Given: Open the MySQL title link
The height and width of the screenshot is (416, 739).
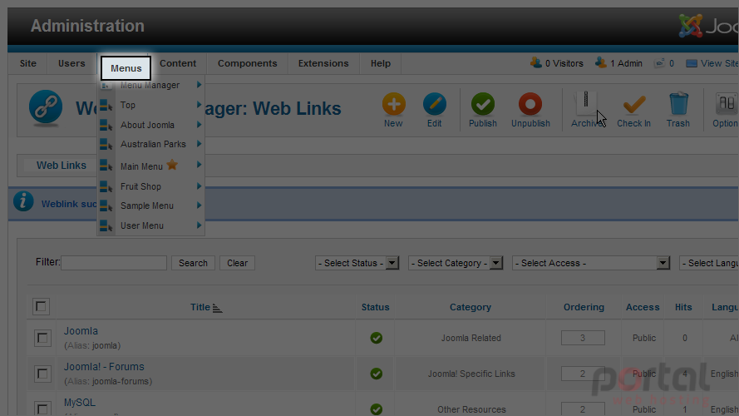Looking at the screenshot, I should tap(80, 403).
